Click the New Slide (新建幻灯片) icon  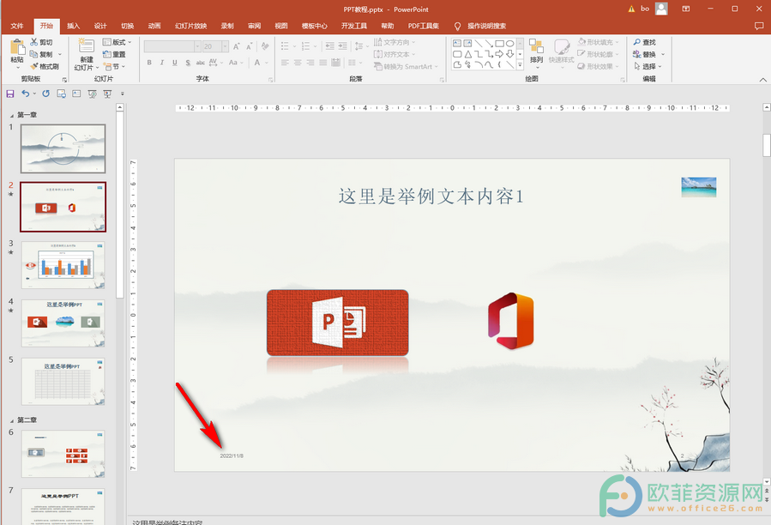click(87, 45)
